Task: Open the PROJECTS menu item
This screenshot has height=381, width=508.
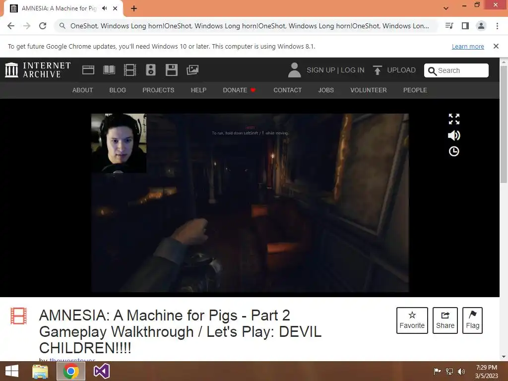Action: pos(158,90)
